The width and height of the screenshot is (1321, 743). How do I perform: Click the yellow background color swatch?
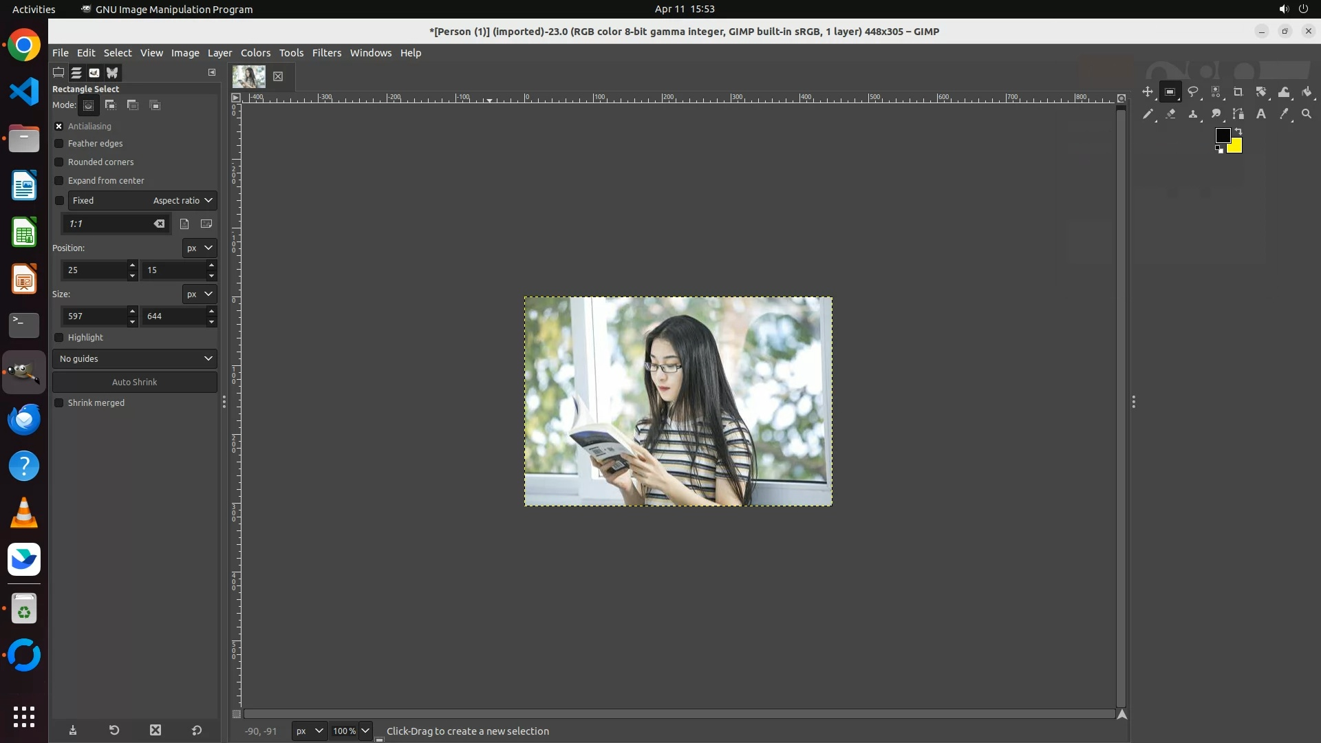click(x=1236, y=147)
